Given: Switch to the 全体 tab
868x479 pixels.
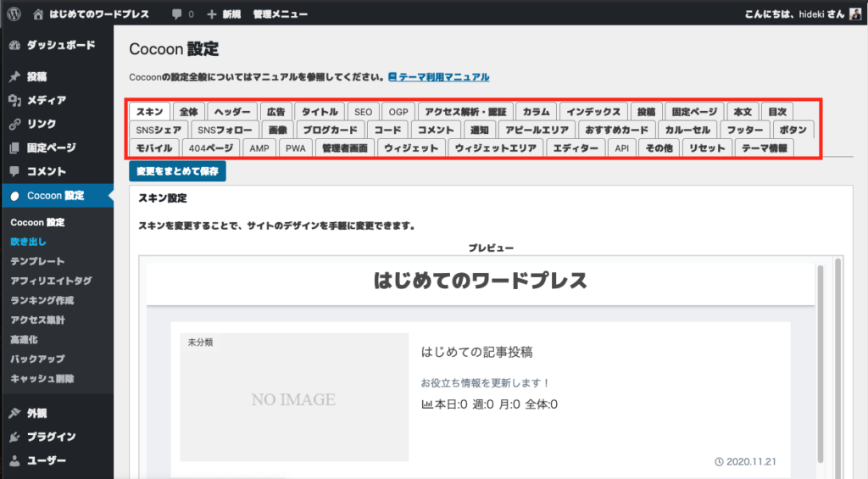Looking at the screenshot, I should (x=189, y=112).
